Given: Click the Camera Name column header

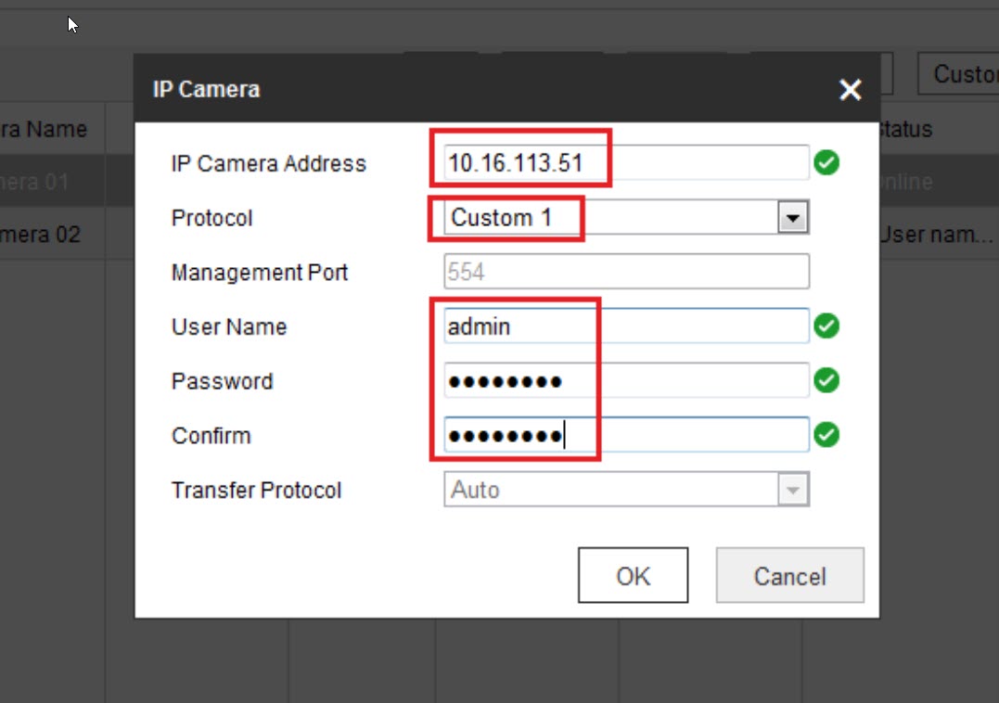Looking at the screenshot, I should (46, 130).
